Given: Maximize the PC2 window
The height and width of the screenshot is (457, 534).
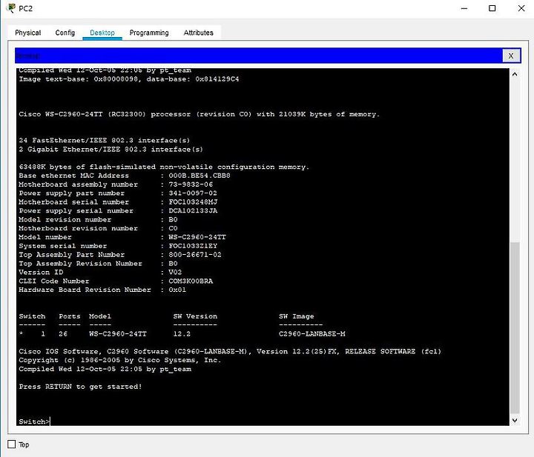Looking at the screenshot, I should (492, 8).
